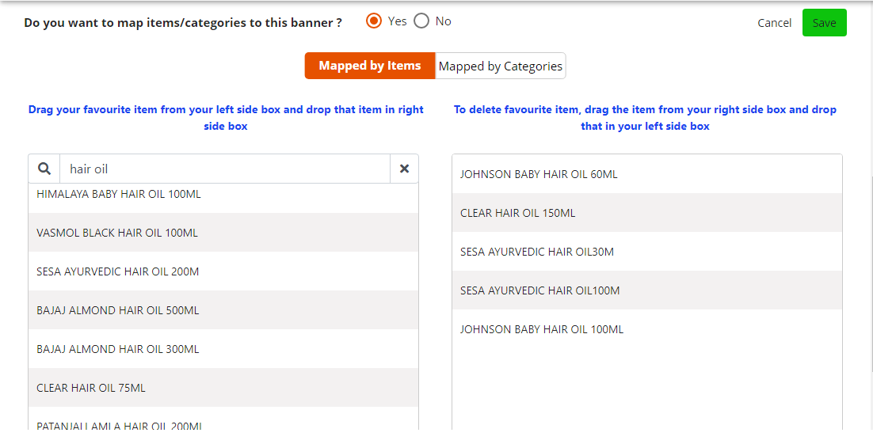Select CLEAR HAIR OIL 75ML item
Image resolution: width=873 pixels, height=444 pixels.
pyautogui.click(x=91, y=388)
